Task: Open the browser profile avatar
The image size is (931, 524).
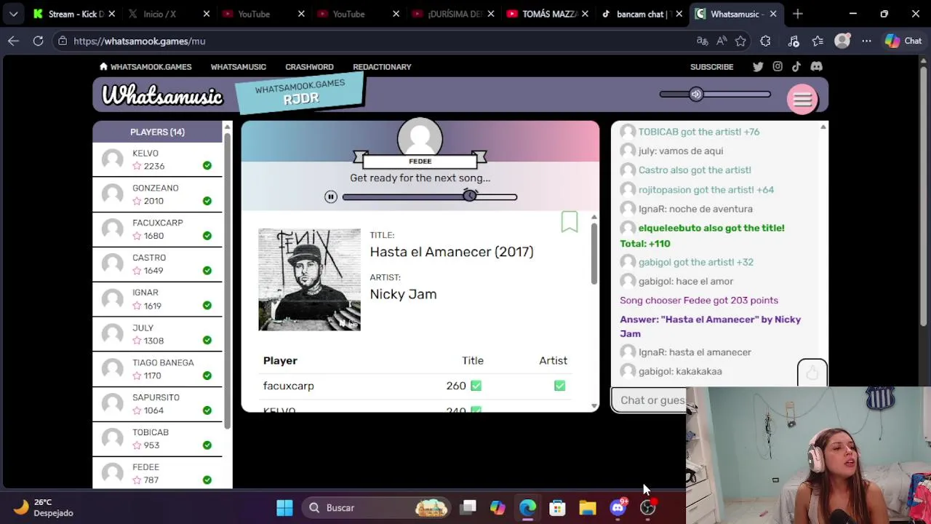Action: [842, 41]
